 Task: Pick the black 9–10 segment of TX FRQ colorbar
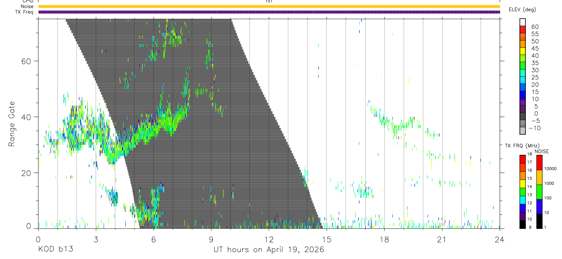click(x=523, y=225)
